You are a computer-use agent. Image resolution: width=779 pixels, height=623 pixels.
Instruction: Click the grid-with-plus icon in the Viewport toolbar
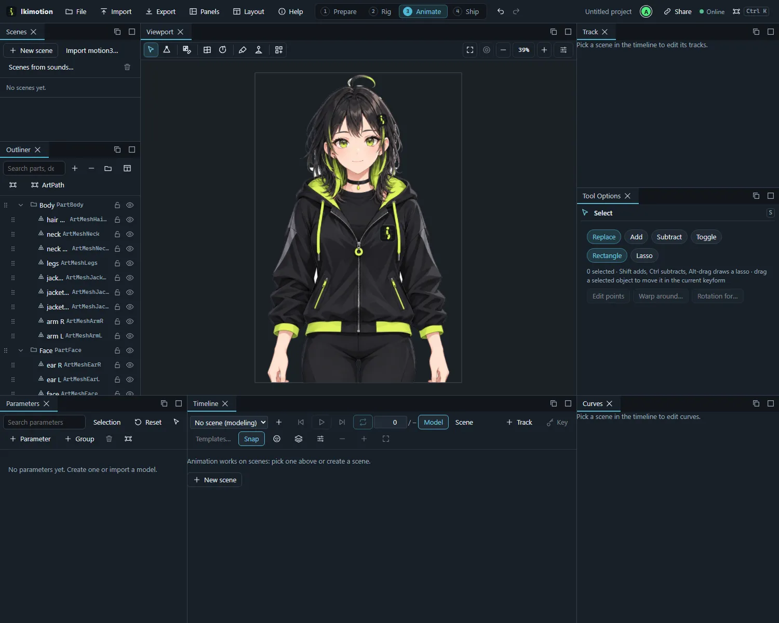tap(279, 50)
